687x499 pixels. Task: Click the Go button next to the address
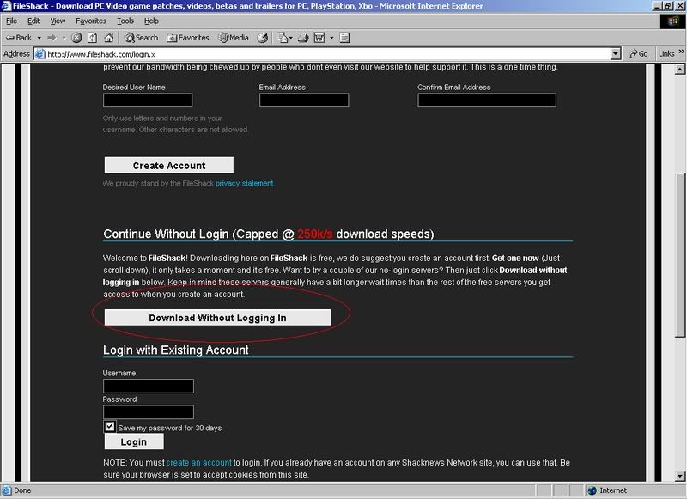pyautogui.click(x=638, y=54)
